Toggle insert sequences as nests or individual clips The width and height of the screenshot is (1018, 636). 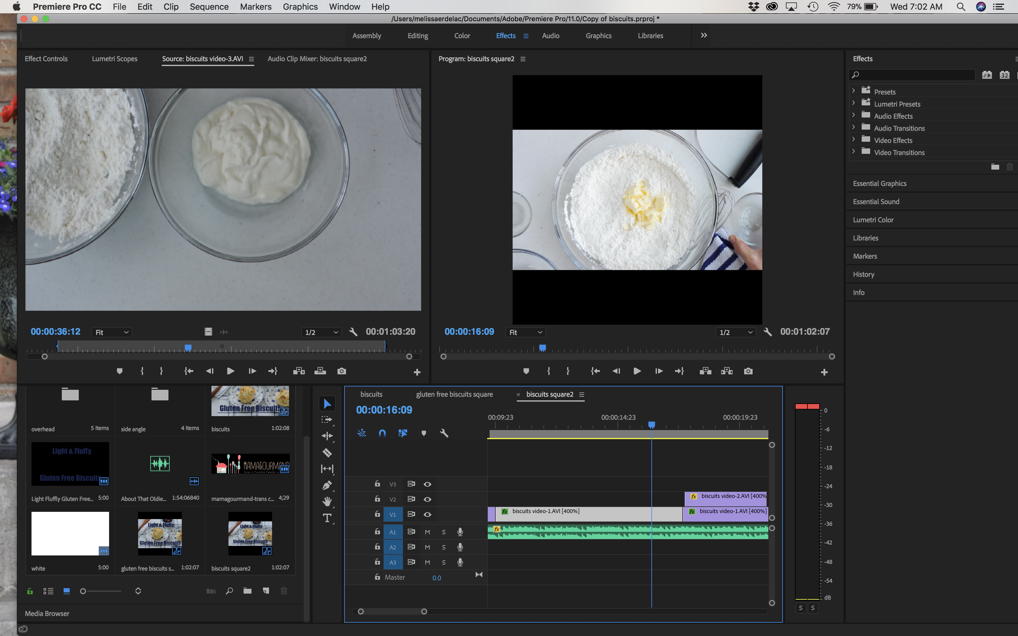click(x=362, y=433)
